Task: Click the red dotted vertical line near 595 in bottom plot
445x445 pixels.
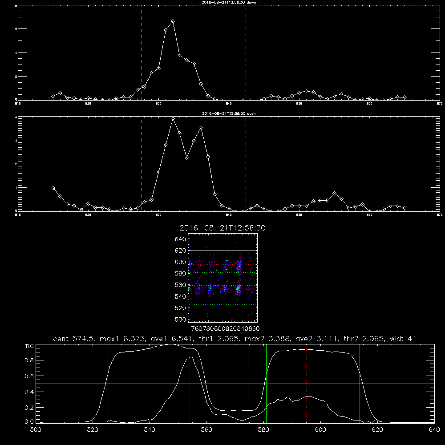Action: pyautogui.click(x=307, y=384)
